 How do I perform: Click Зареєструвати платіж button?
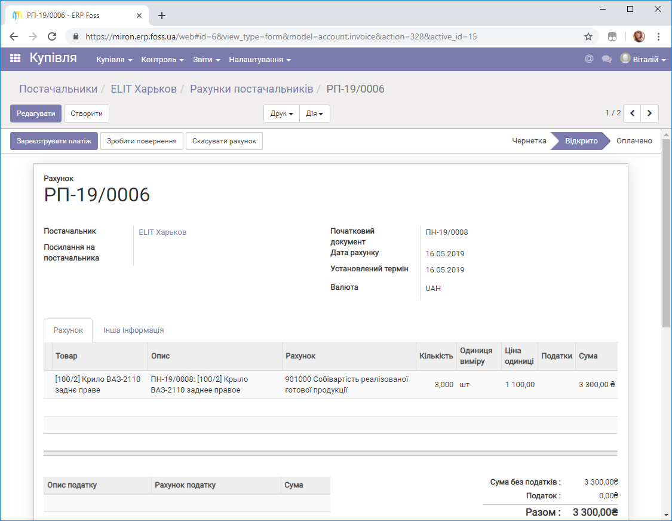click(54, 141)
